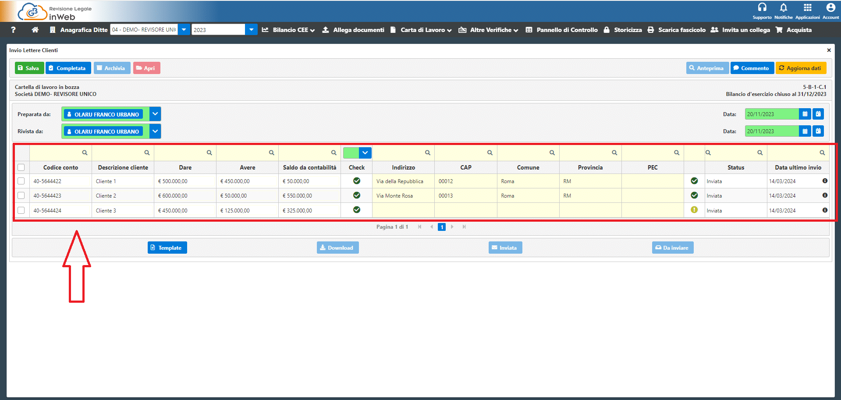Screen dimensions: 841x400
Task: Open Notifiche bell icon
Action: (x=784, y=7)
